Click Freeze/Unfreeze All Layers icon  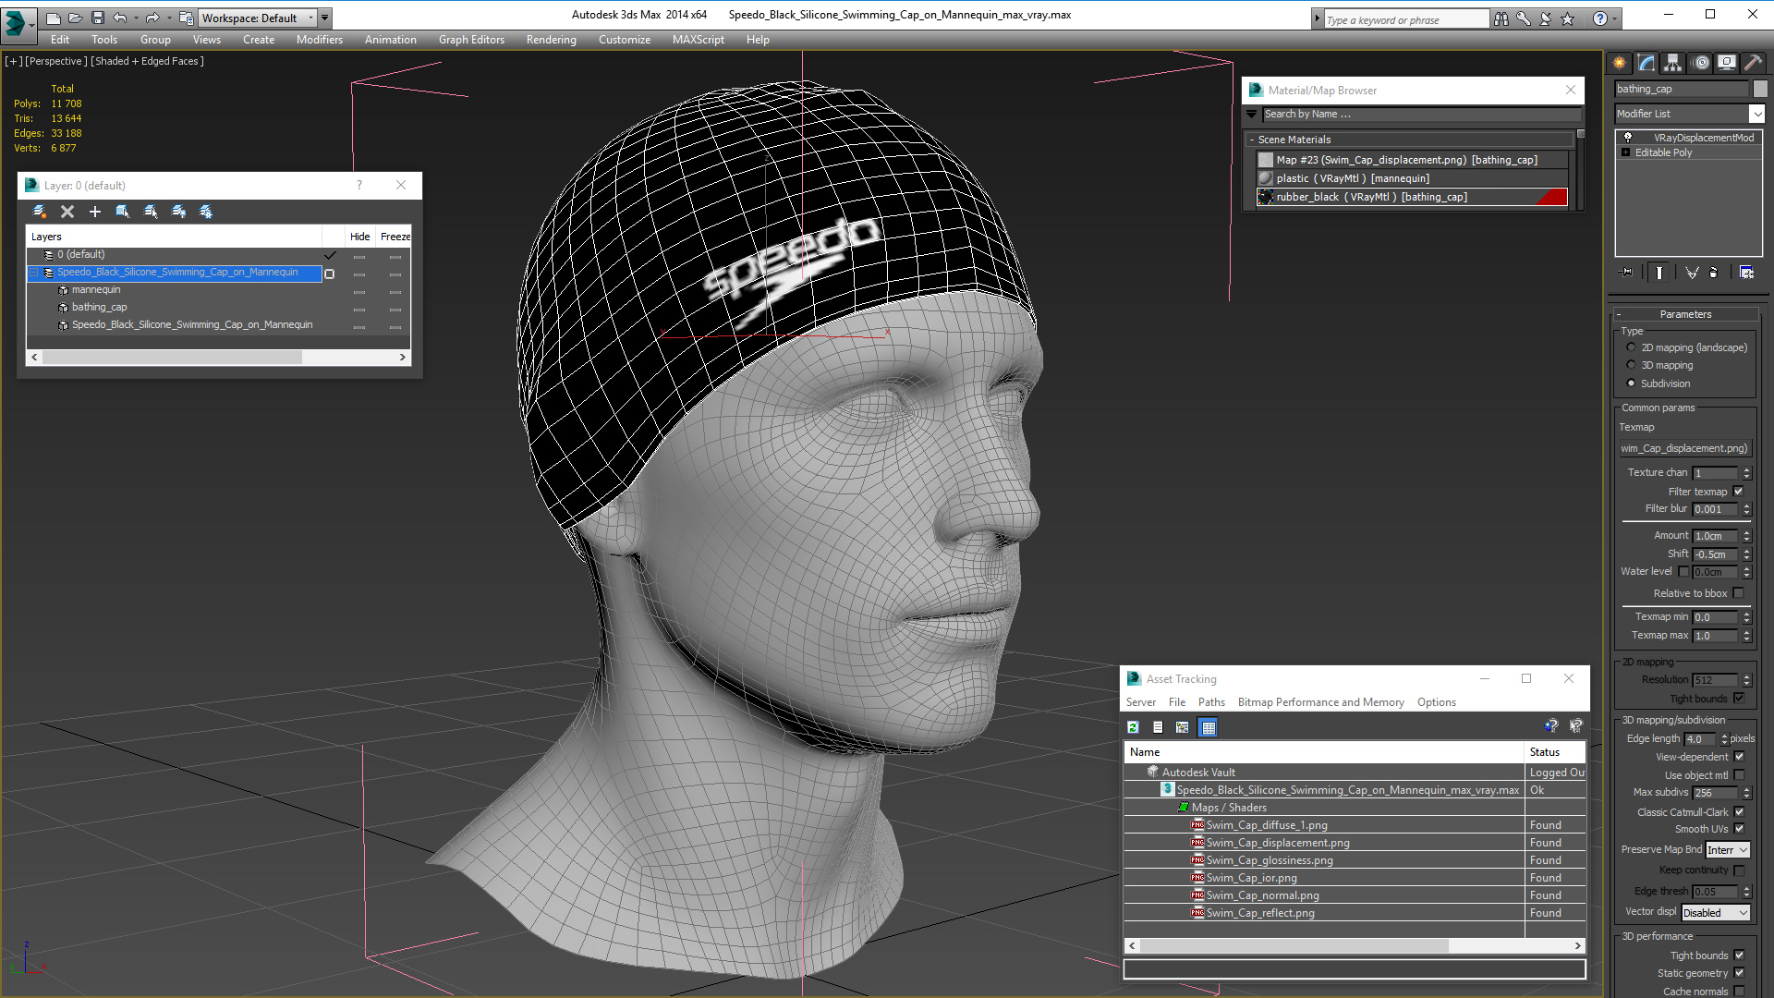tap(206, 212)
